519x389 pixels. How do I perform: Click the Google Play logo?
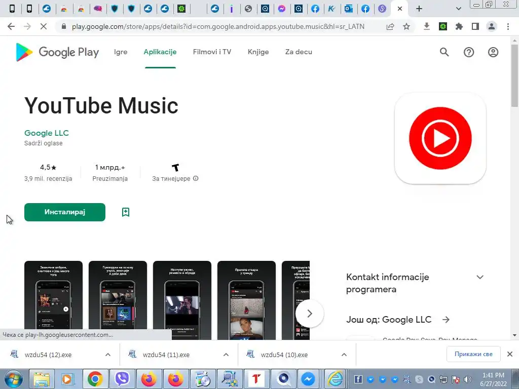click(57, 52)
